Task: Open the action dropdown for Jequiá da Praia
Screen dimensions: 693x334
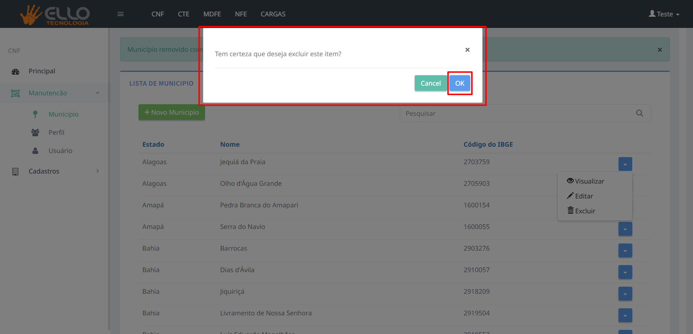Action: [x=625, y=164]
